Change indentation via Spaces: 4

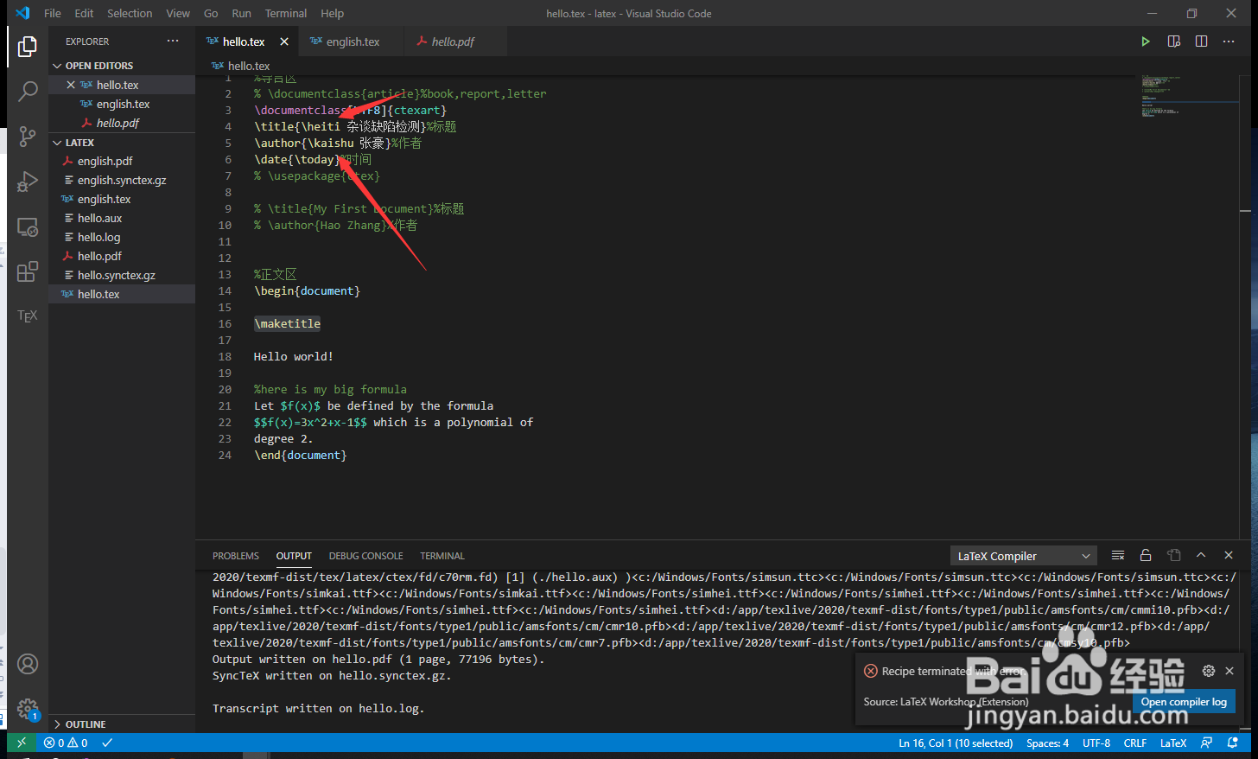[1047, 743]
